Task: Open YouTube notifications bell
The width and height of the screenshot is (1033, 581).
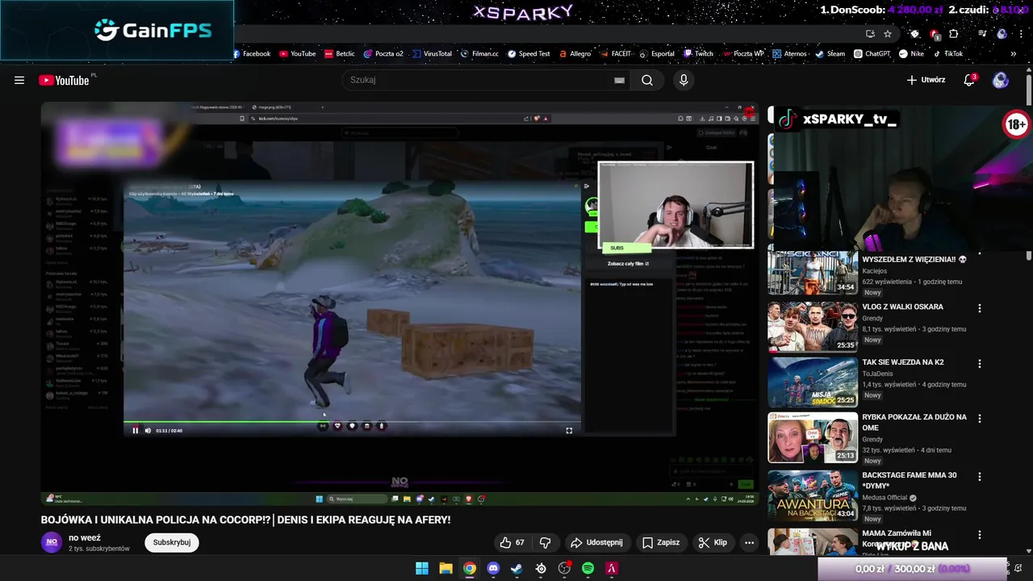Action: 969,80
